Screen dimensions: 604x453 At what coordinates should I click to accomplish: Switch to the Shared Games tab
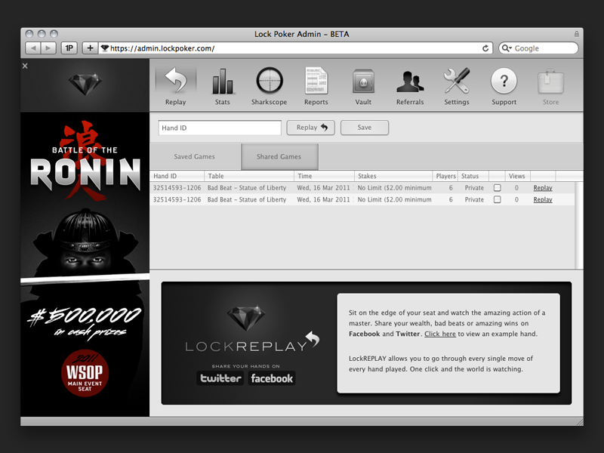pyautogui.click(x=279, y=157)
